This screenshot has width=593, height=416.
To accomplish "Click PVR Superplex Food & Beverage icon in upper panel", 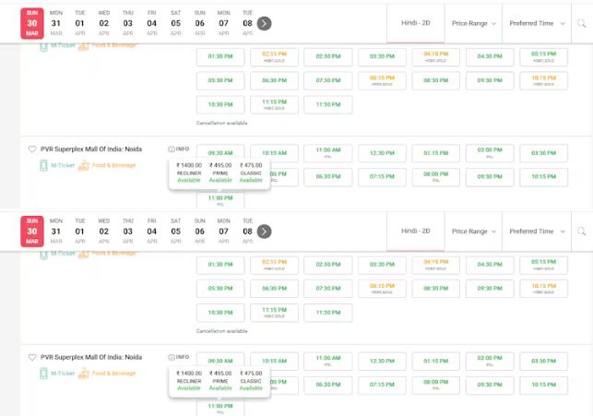I will 84,165.
